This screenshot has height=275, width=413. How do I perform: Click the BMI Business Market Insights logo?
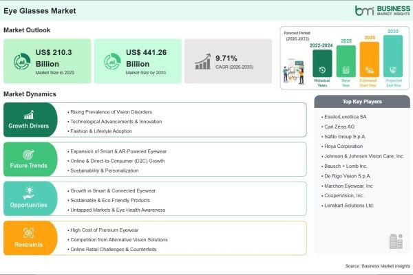(x=383, y=10)
